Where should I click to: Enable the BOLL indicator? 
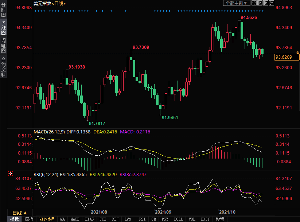click(x=179, y=219)
